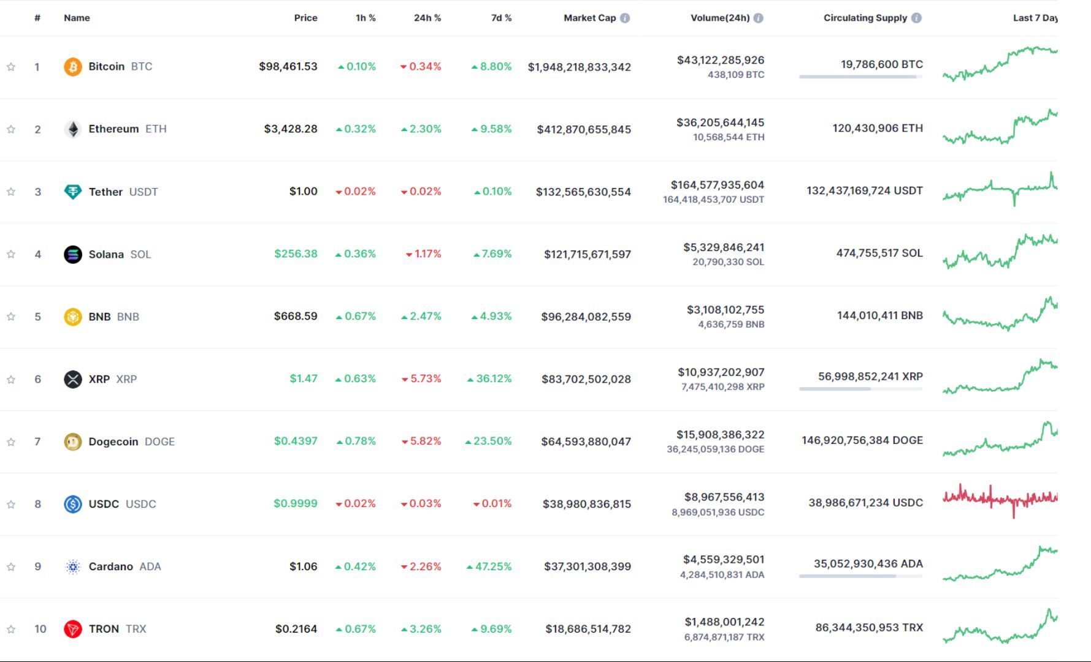
Task: Click the Ethereum 7-day sparkline chart
Action: coord(1000,126)
